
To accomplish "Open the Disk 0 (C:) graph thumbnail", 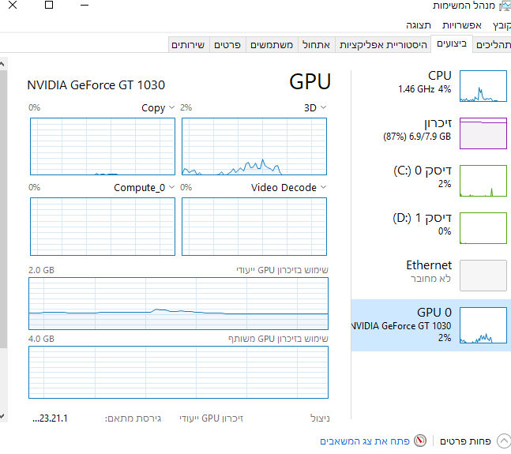I will (x=483, y=181).
